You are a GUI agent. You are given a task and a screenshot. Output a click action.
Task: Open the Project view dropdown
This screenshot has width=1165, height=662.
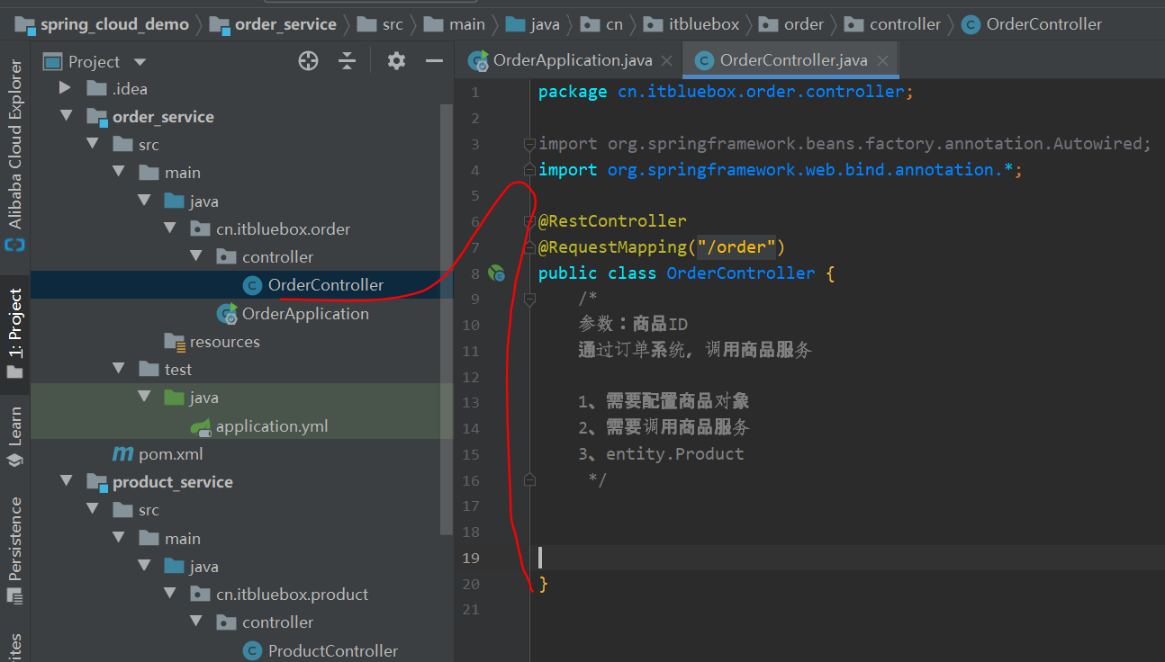tap(140, 62)
